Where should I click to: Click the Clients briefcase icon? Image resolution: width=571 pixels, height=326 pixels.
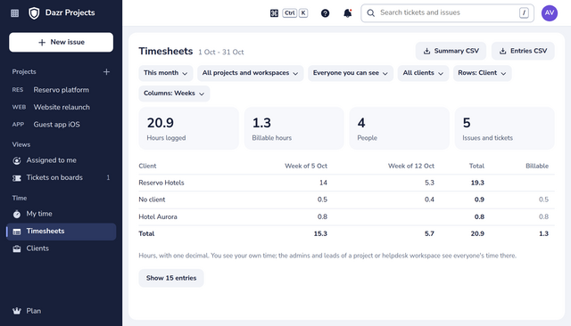point(17,249)
